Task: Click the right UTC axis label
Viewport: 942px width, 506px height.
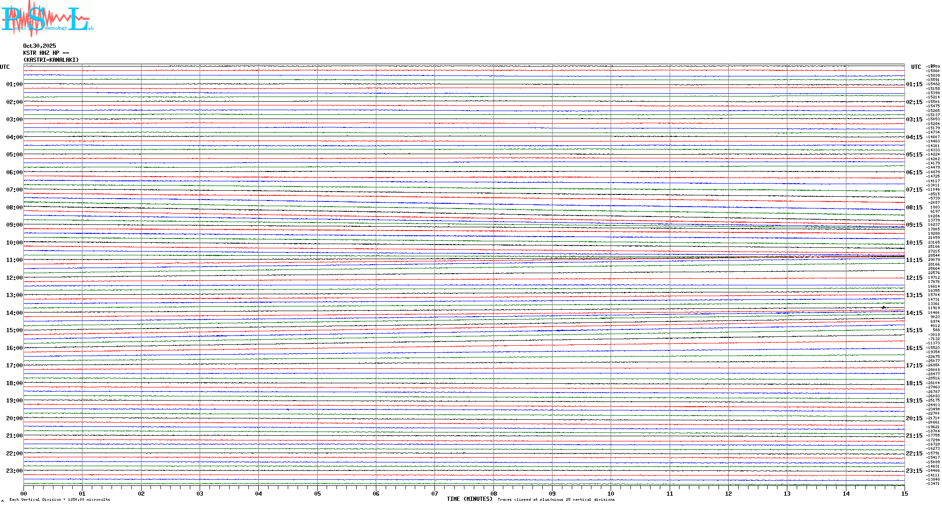Action: tap(916, 67)
